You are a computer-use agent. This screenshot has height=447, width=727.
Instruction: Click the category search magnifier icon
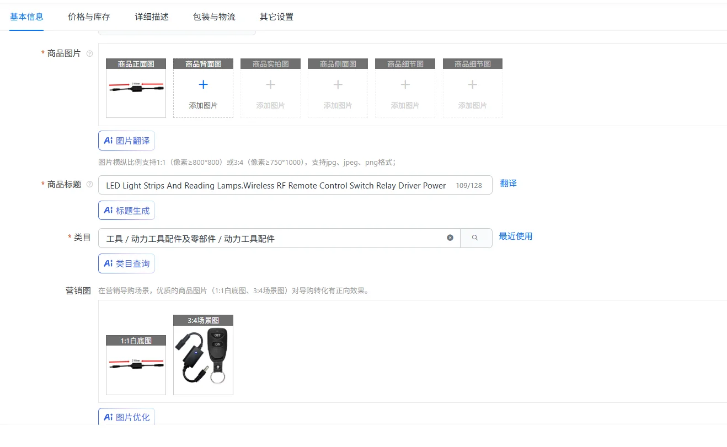click(476, 238)
